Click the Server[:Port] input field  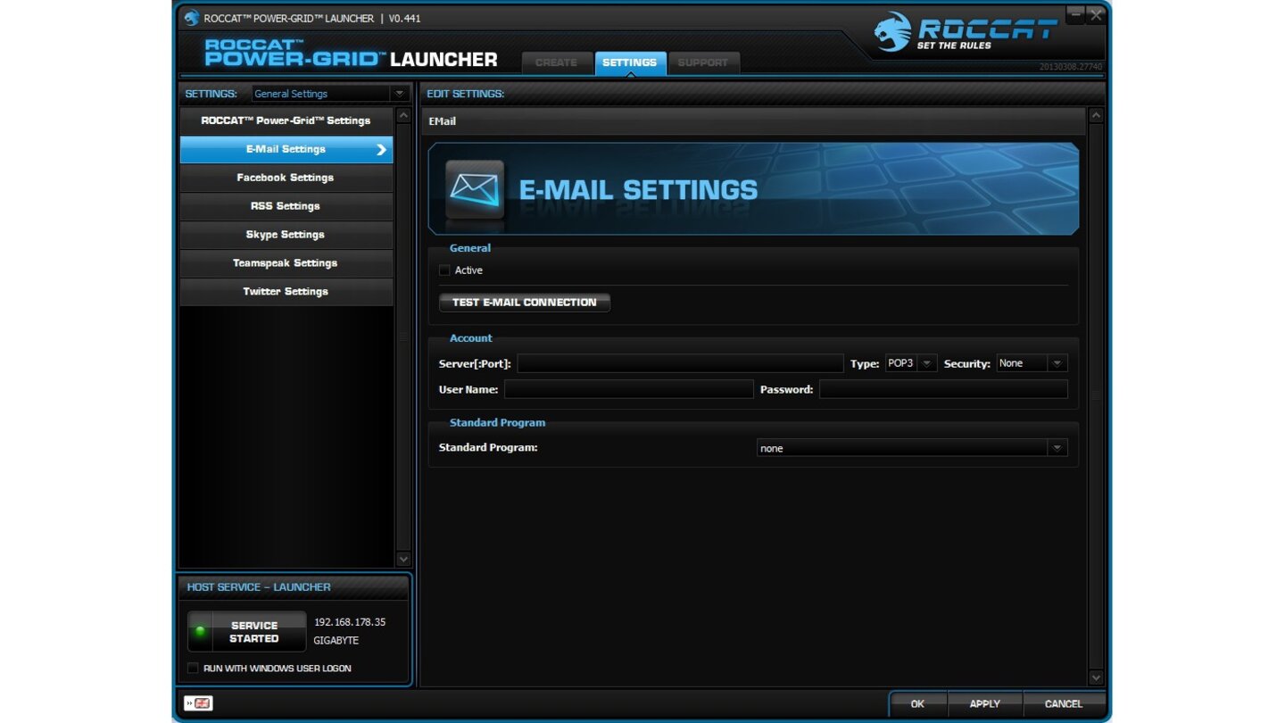680,363
